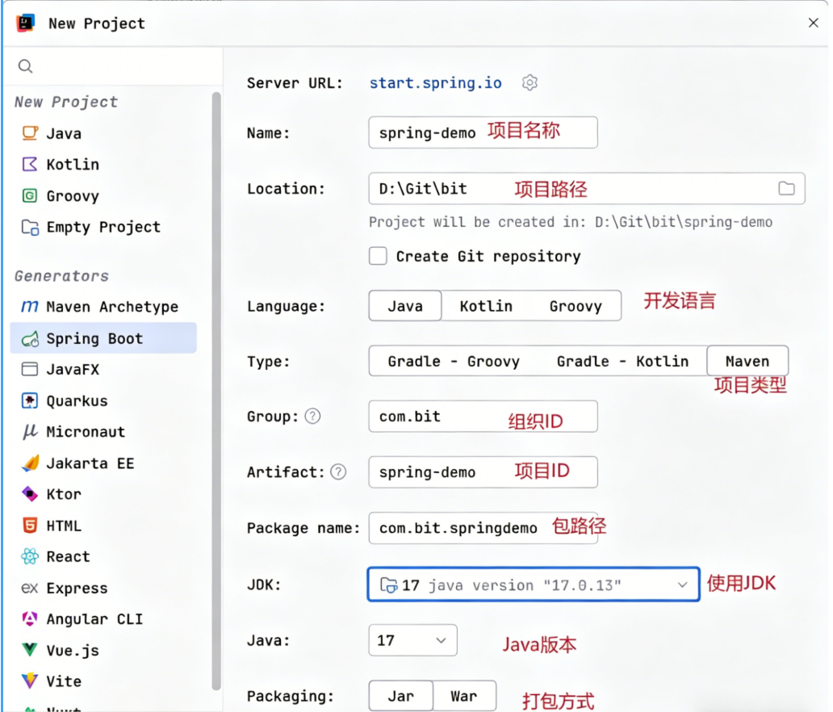Open help for Group field

(x=312, y=416)
